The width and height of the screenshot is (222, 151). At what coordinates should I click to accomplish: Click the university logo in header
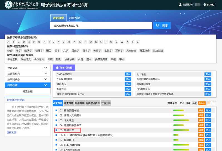tap(9, 5)
